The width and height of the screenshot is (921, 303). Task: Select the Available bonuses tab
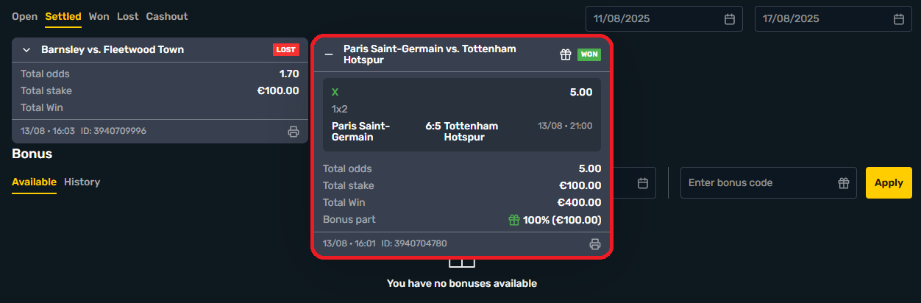pos(34,182)
